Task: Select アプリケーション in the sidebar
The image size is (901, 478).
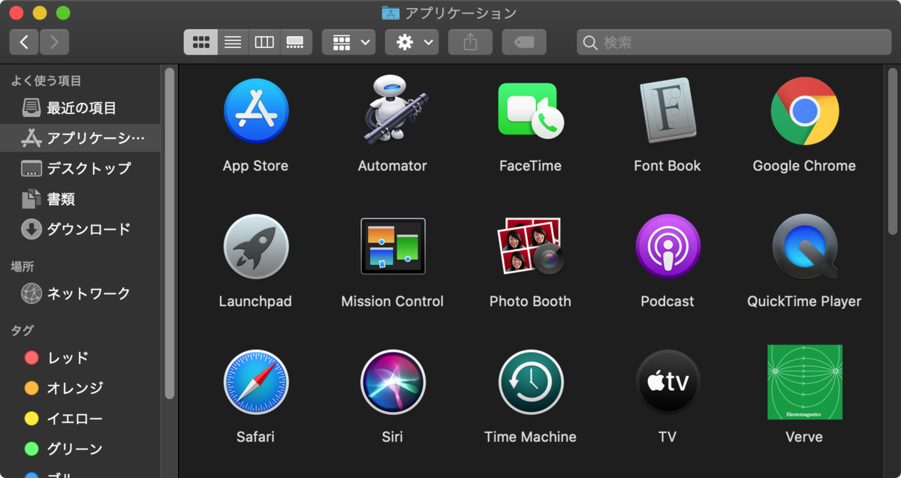Action: 80,138
